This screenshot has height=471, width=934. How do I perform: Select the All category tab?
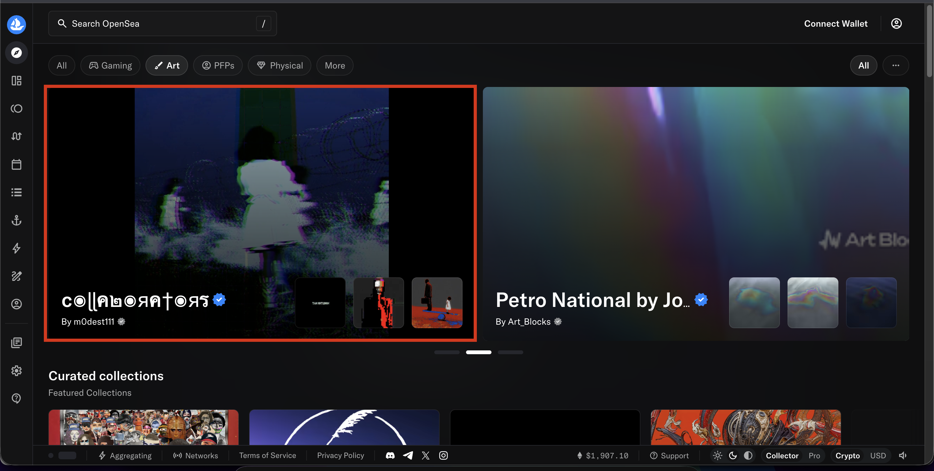(62, 65)
